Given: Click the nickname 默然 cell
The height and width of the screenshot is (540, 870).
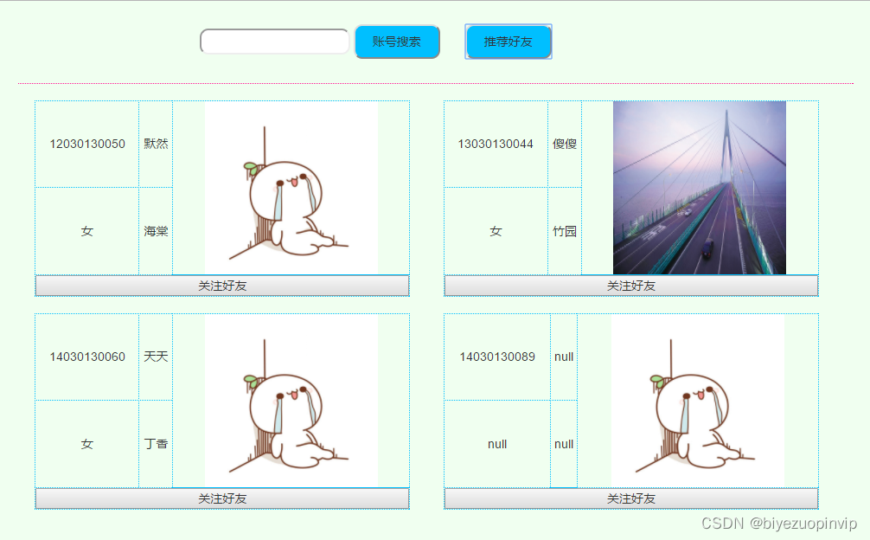Looking at the screenshot, I should tap(155, 143).
